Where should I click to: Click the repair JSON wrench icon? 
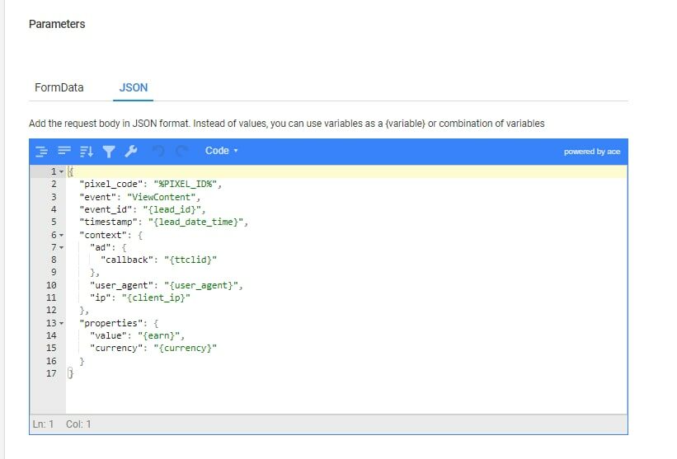click(x=131, y=151)
